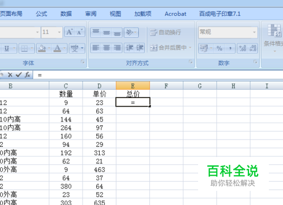Center text horizontally
The image size is (283, 205).
point(106,48)
